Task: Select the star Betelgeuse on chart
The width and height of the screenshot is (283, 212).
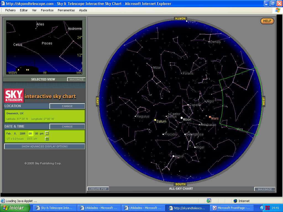Action: (185, 134)
